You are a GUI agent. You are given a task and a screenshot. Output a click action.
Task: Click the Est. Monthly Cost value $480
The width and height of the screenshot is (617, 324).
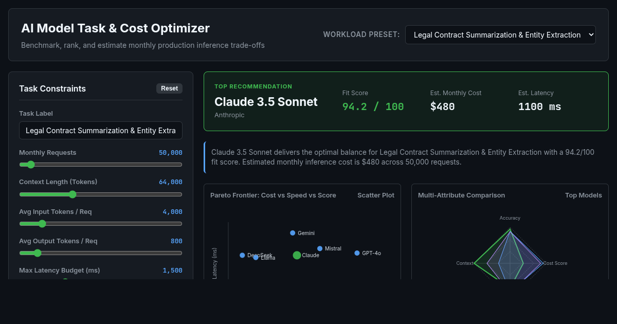[x=443, y=107]
